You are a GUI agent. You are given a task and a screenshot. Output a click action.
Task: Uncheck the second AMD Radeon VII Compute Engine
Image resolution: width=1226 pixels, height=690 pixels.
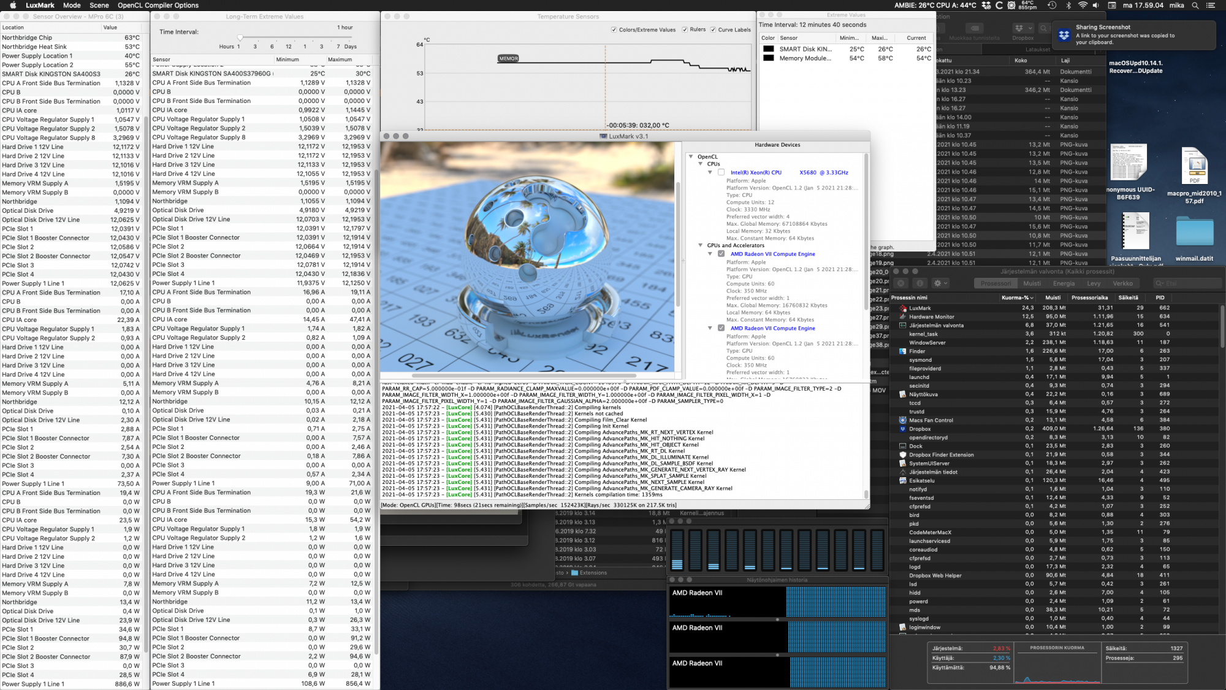pyautogui.click(x=721, y=328)
